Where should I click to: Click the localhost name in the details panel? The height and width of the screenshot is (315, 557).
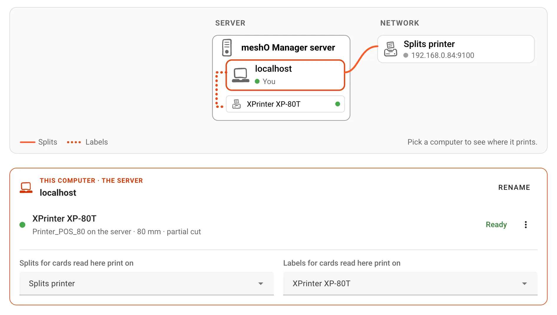58,193
